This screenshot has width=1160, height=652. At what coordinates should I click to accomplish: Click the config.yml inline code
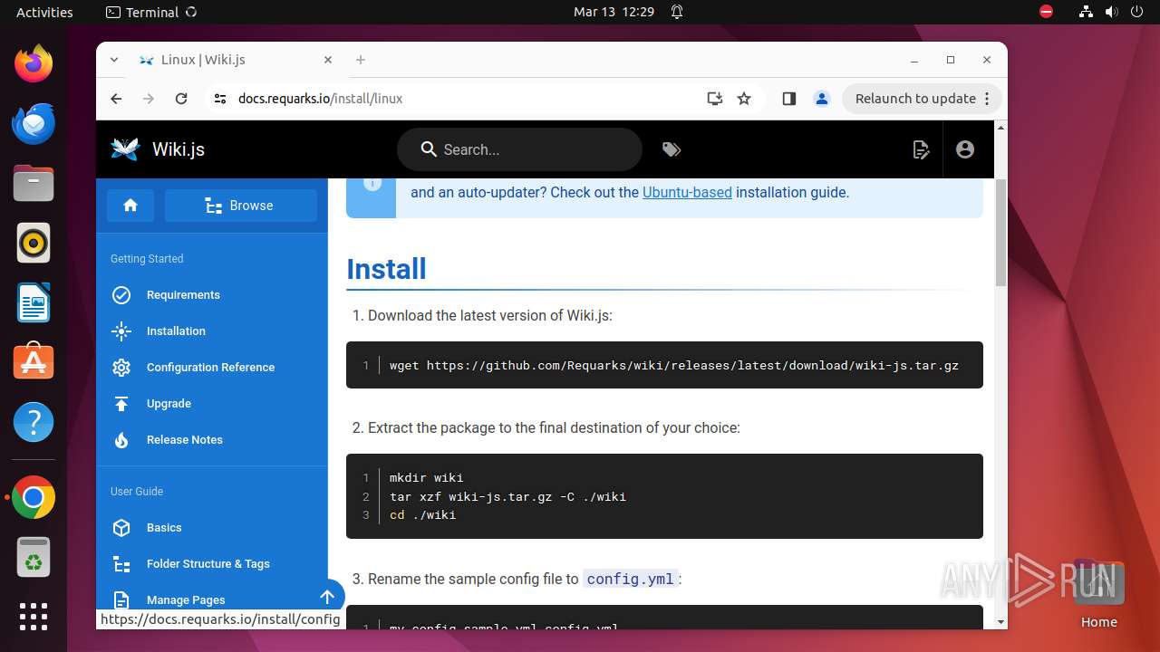630,579
